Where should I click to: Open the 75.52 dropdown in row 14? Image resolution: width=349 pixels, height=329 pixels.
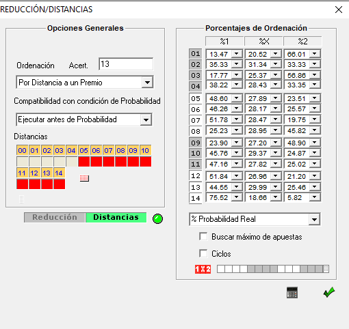tap(237, 197)
